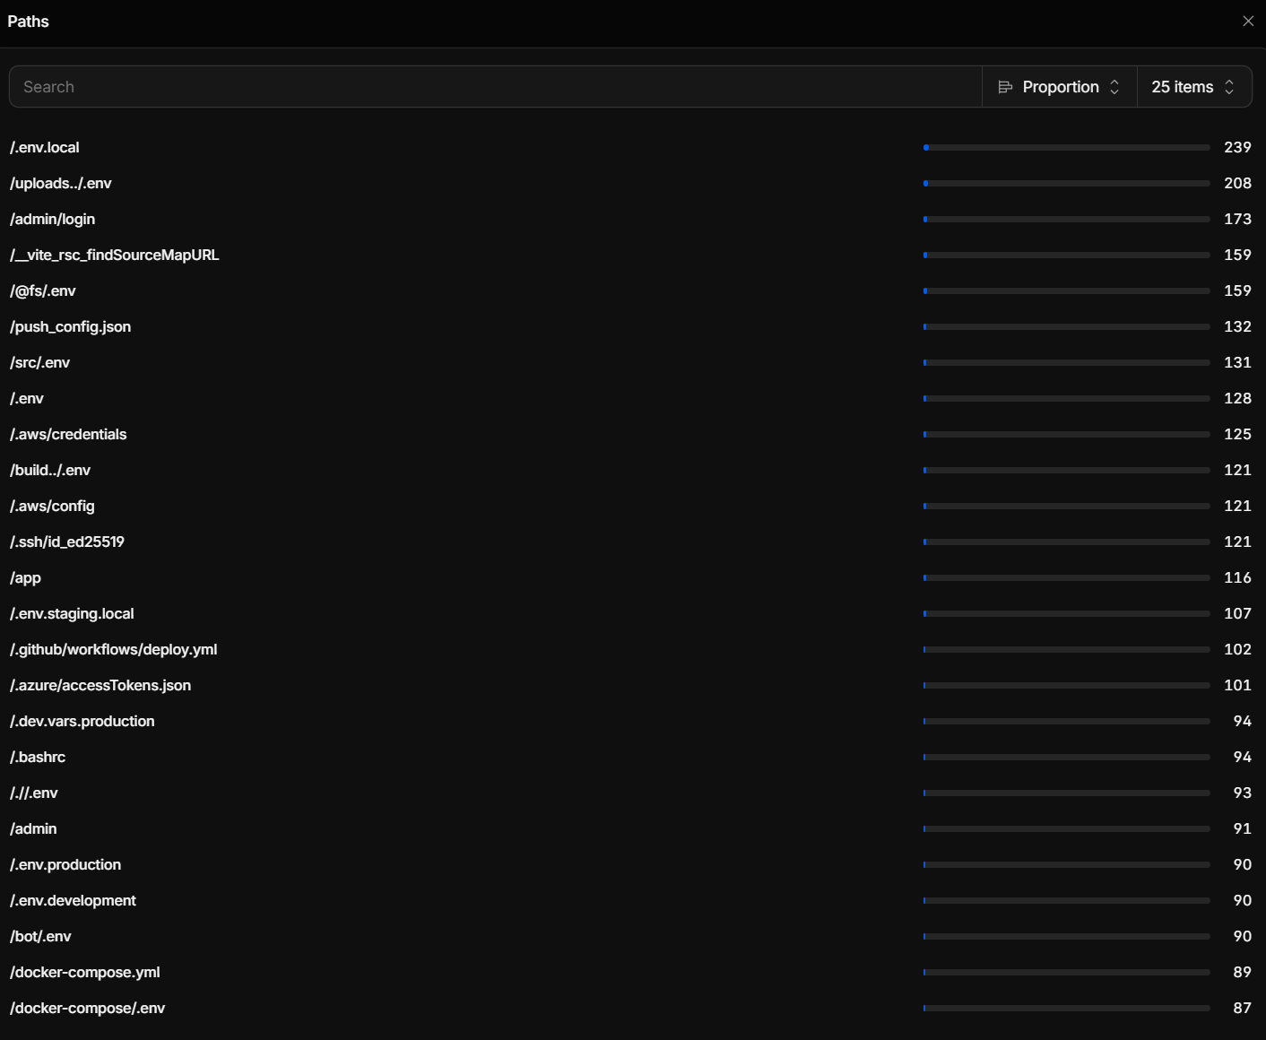
Task: Select the /.//.env path
Action: click(x=34, y=793)
